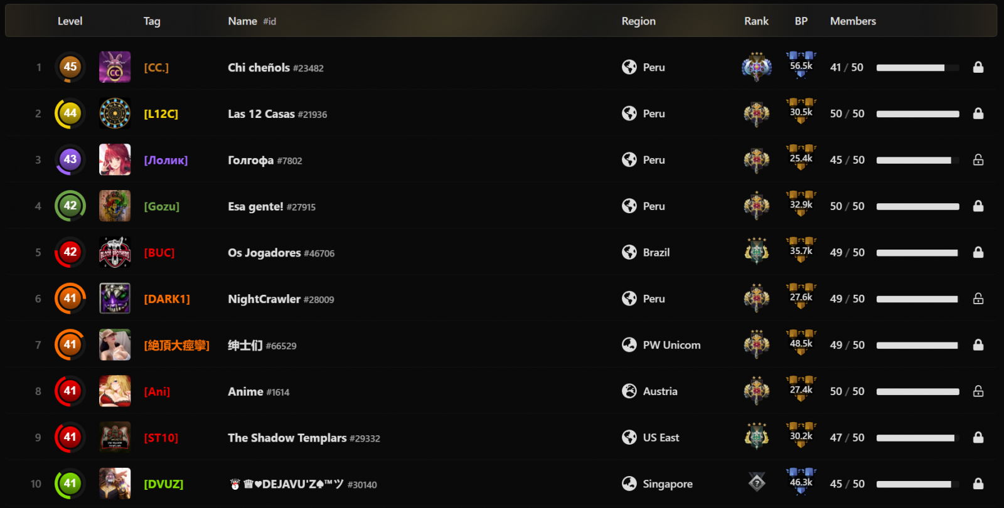The width and height of the screenshot is (1004, 508).
Task: Click the BP badge showing 56.5k
Action: tap(801, 66)
